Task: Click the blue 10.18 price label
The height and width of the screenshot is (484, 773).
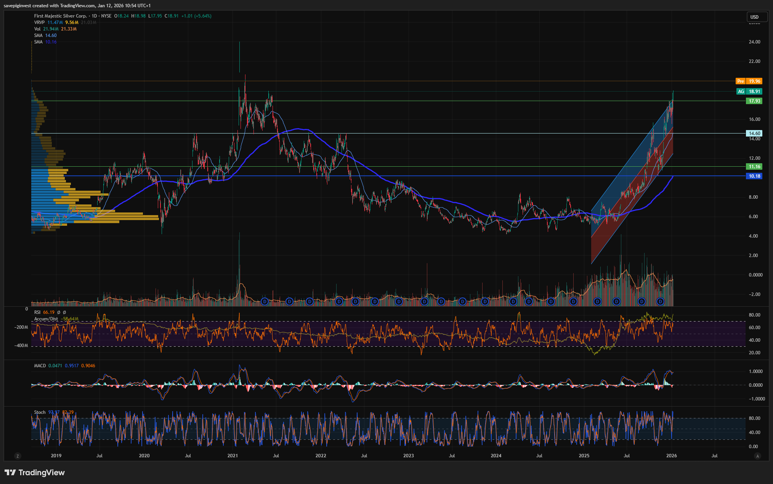Action: [754, 176]
